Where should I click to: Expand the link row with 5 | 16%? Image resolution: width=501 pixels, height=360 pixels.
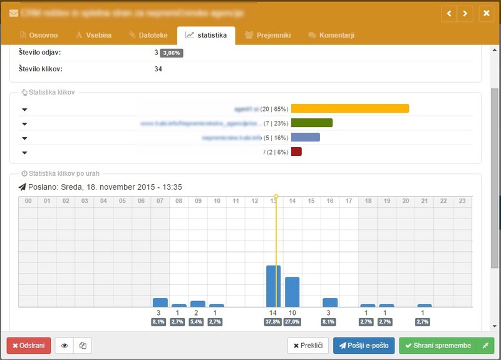[24, 138]
